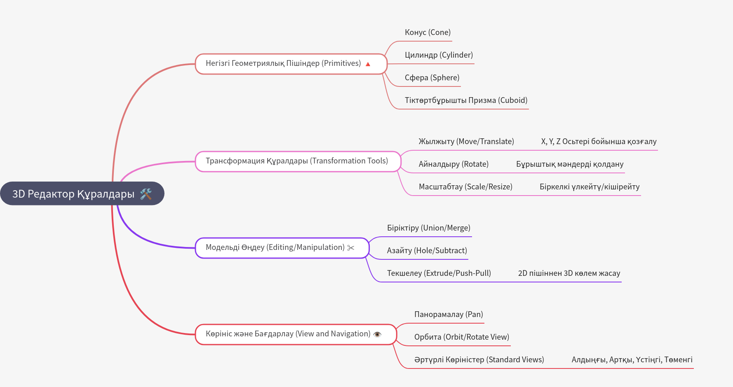This screenshot has width=733, height=387.
Task: Click the Біріктіру (Union/Merge) node
Action: (x=428, y=228)
